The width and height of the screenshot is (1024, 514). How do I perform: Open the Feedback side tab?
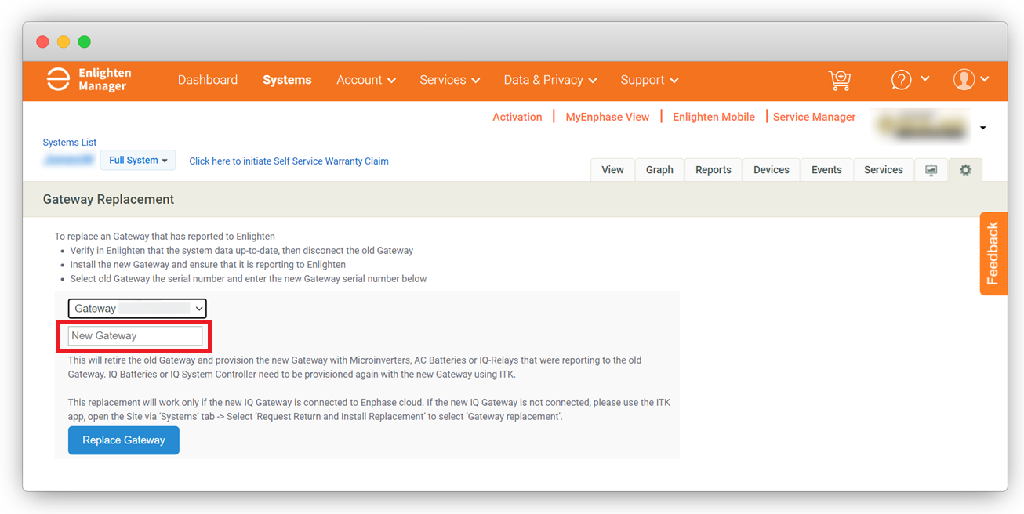pos(993,253)
